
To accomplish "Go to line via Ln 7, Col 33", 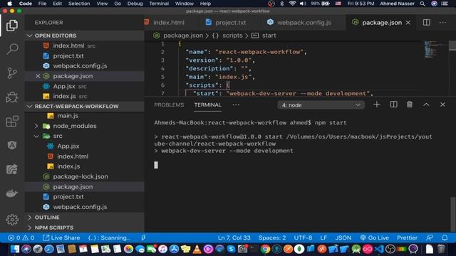I will pyautogui.click(x=234, y=238).
